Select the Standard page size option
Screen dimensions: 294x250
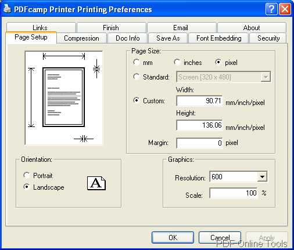point(137,77)
